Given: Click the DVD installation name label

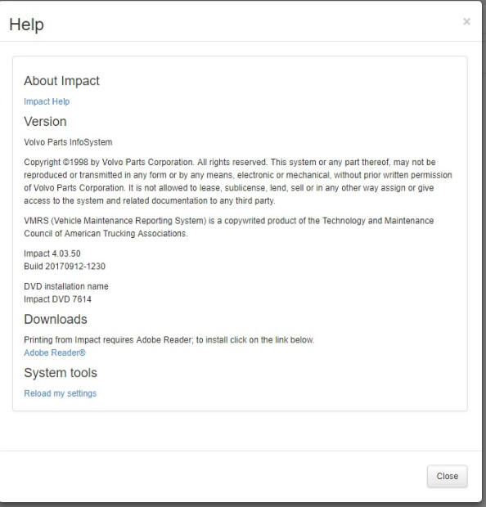Looking at the screenshot, I should pyautogui.click(x=66, y=286).
